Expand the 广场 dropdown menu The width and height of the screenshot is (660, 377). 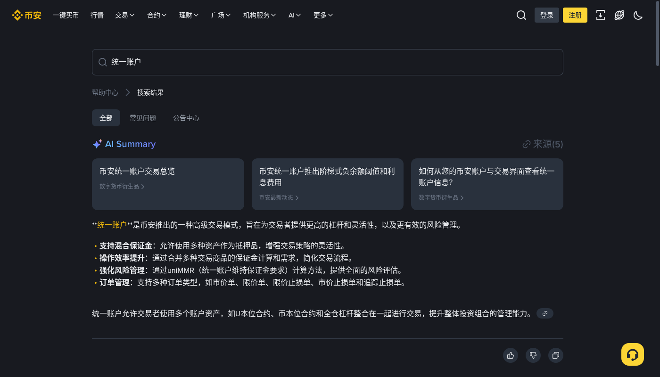tap(221, 15)
